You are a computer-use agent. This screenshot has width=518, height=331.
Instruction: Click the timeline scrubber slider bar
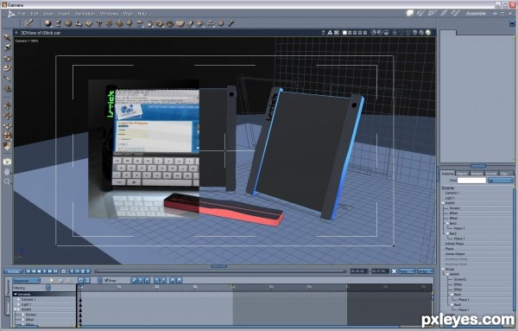[220, 271]
